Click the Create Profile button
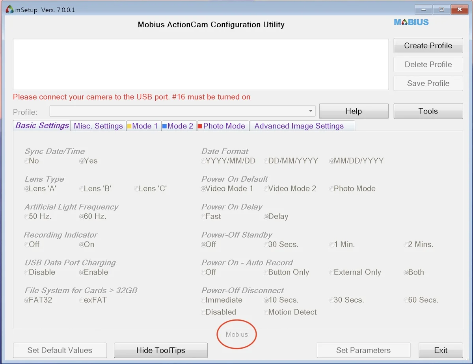473x364 pixels. [428, 46]
